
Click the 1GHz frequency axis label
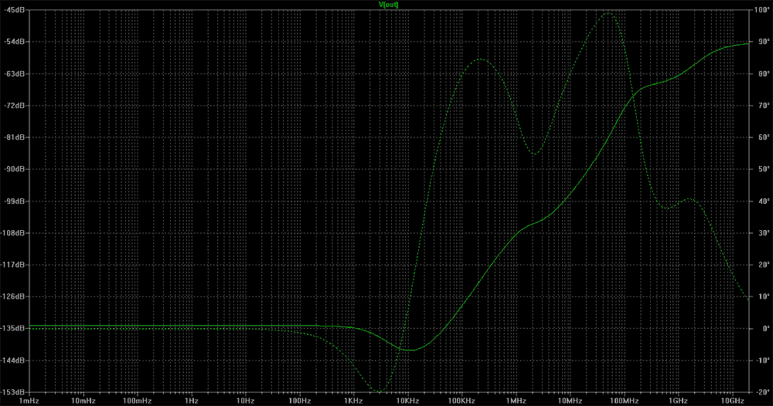point(678,401)
